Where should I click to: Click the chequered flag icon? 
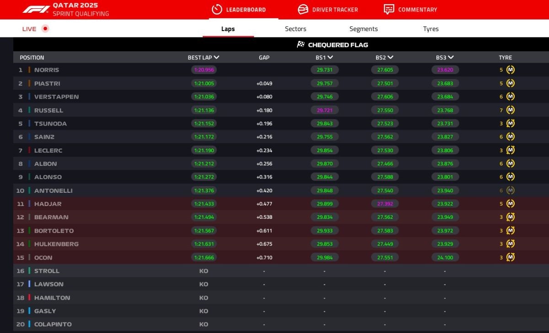301,45
